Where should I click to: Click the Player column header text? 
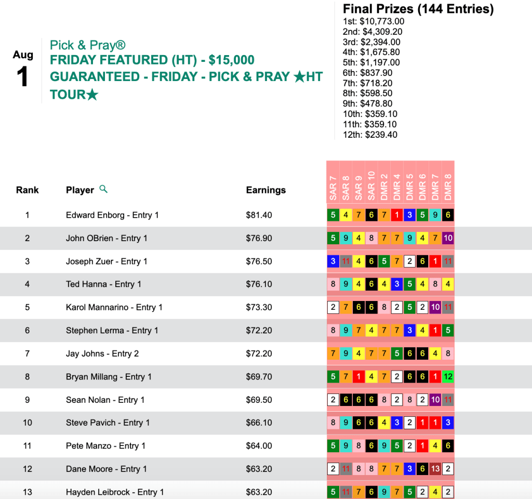[x=80, y=190]
